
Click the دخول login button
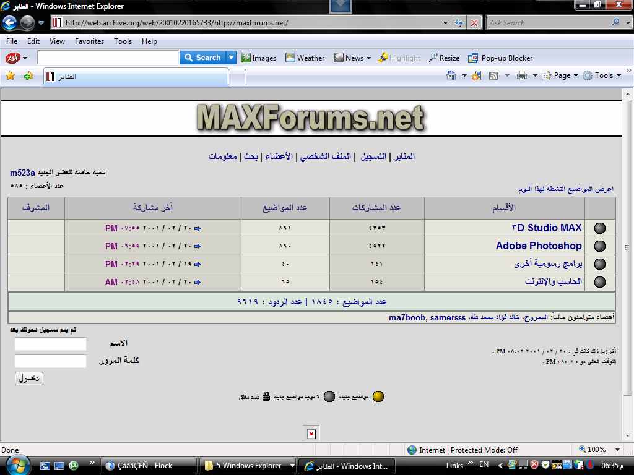[x=29, y=379]
